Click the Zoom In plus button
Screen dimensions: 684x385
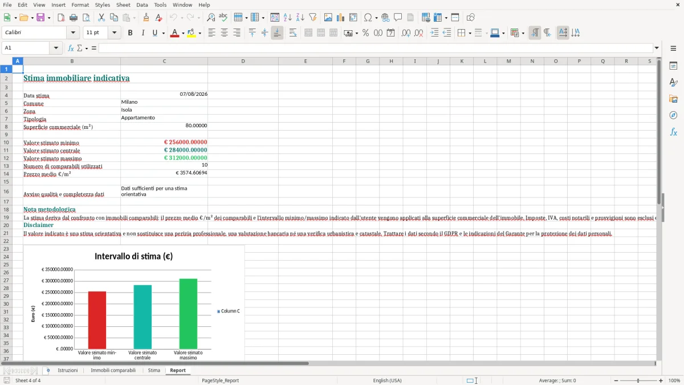[x=661, y=380]
